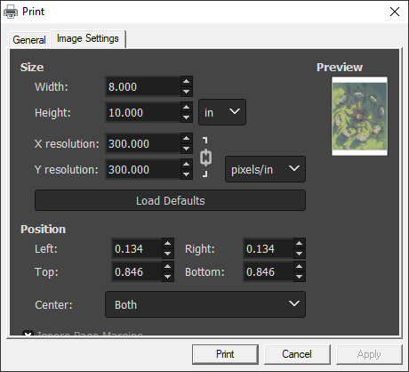Click the Bottom position input field
This screenshot has width=409, height=372.
click(269, 271)
